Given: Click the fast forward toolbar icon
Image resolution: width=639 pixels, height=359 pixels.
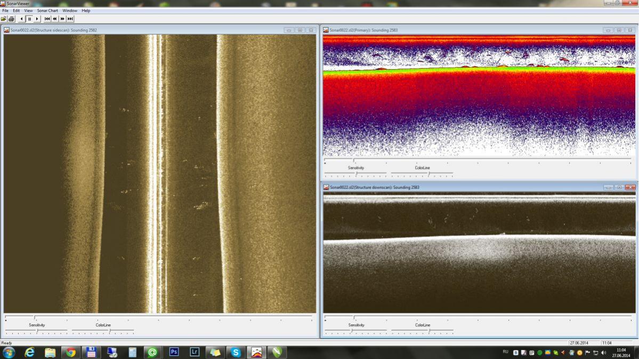Looking at the screenshot, I should [62, 19].
